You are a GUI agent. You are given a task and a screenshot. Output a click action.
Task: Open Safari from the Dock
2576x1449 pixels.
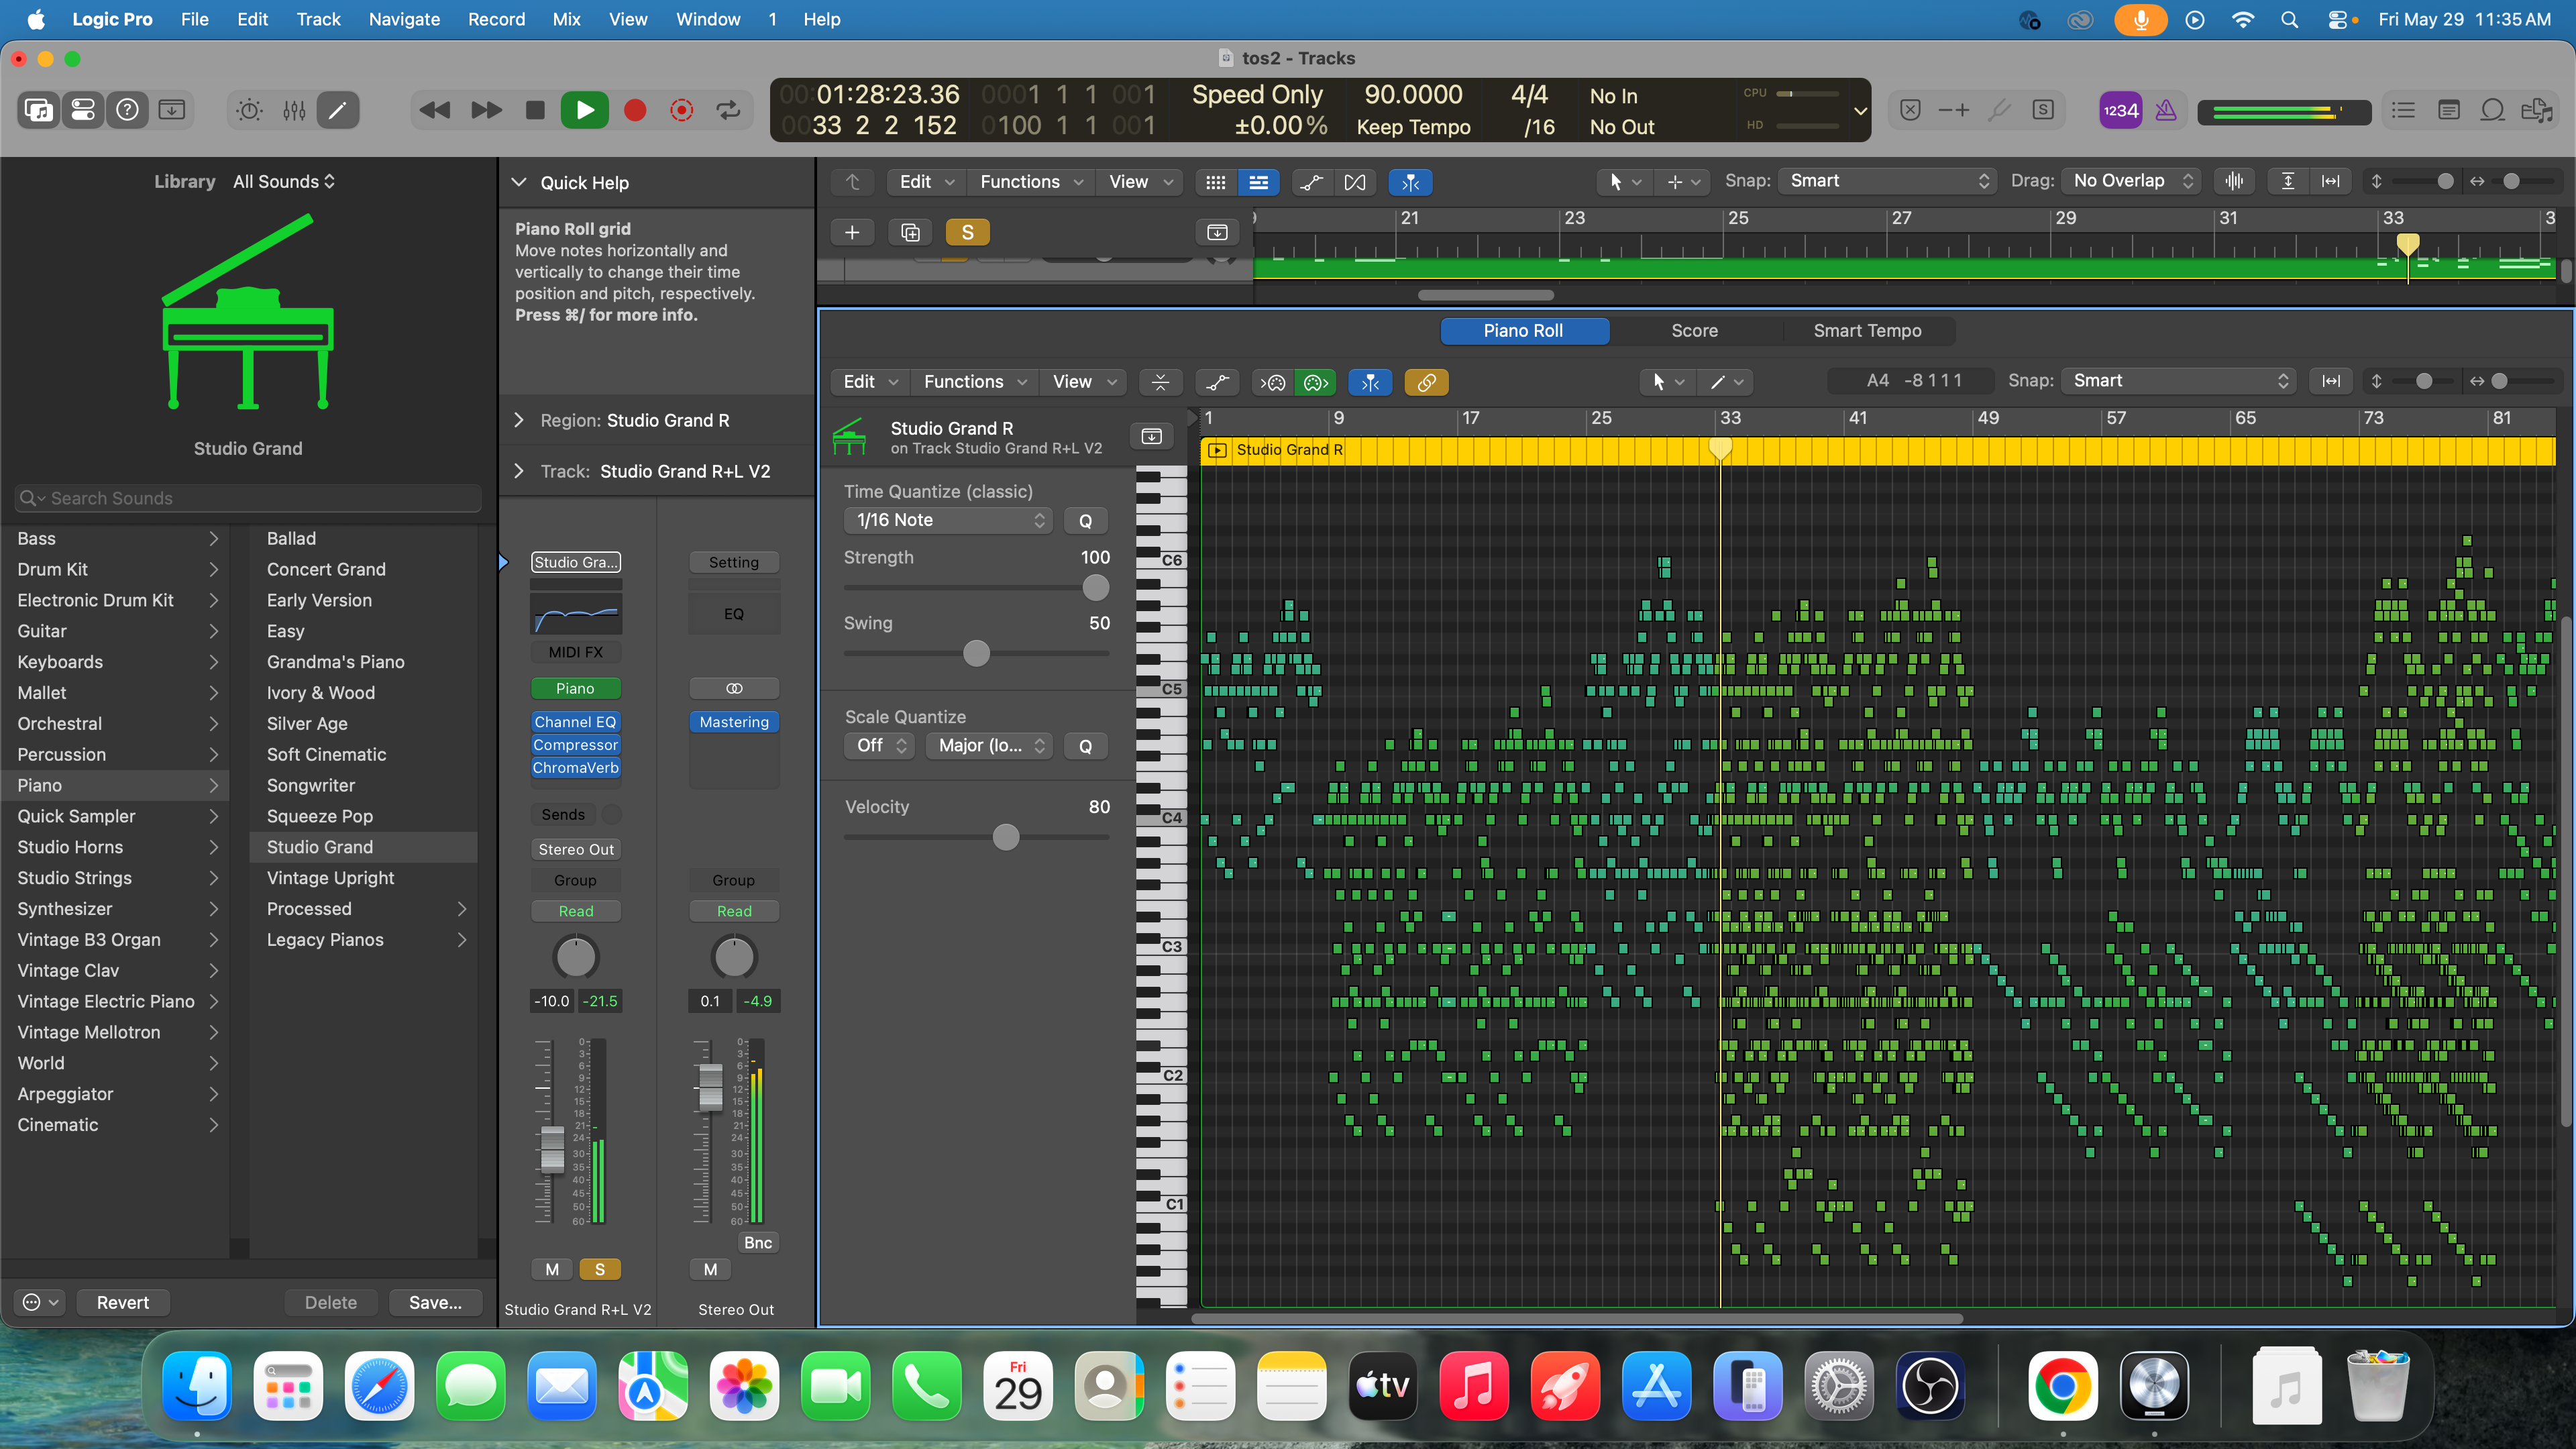point(379,1387)
